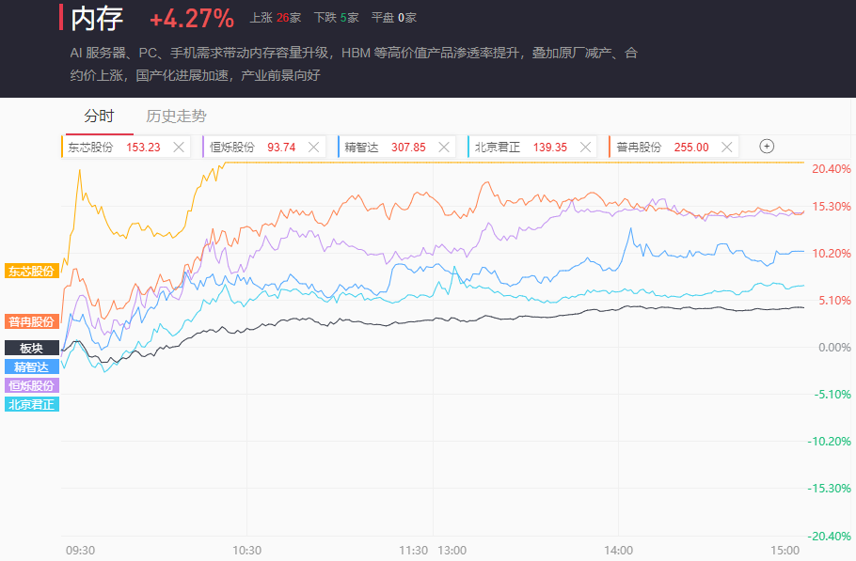The image size is (856, 561).
Task: Select the 东芯股份 stock chip
Action: (113, 147)
